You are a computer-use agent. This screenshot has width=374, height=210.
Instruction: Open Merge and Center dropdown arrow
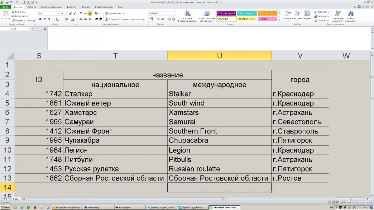[x=146, y=19]
